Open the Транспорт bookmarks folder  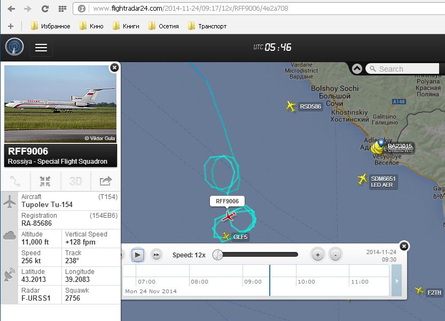point(207,26)
